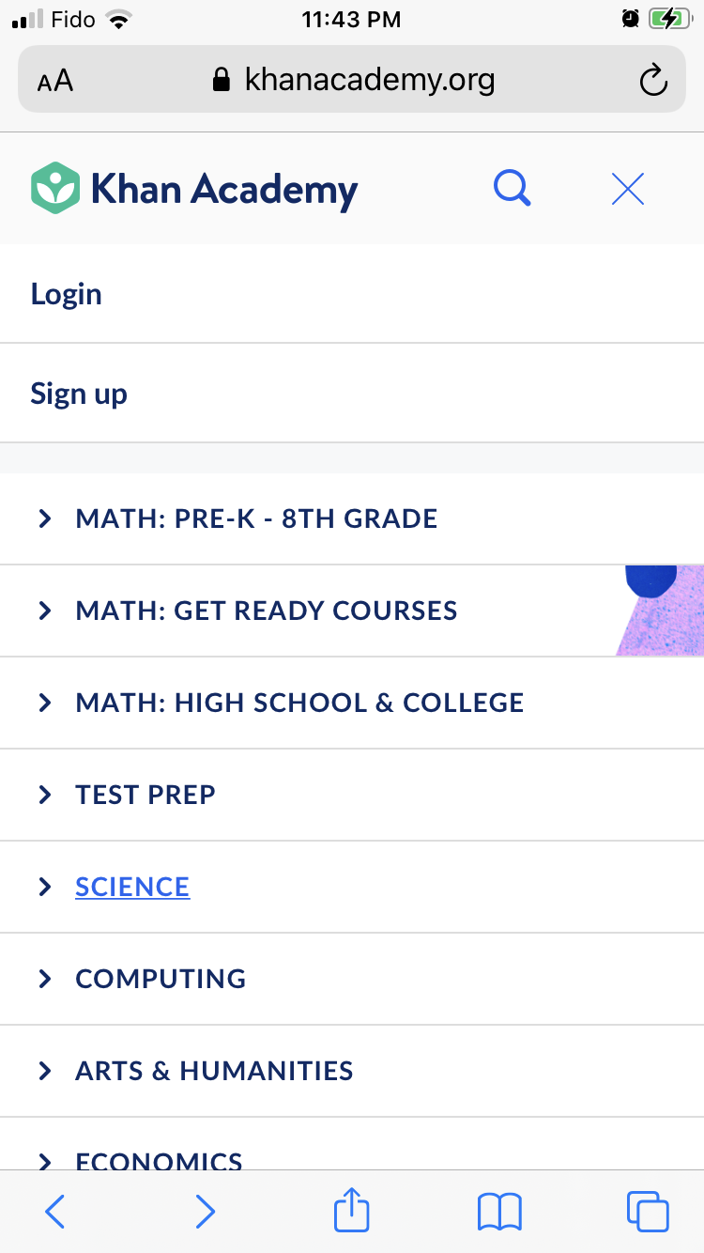
Task: Expand the Math: Get Ready Courses chevron
Action: [x=44, y=611]
